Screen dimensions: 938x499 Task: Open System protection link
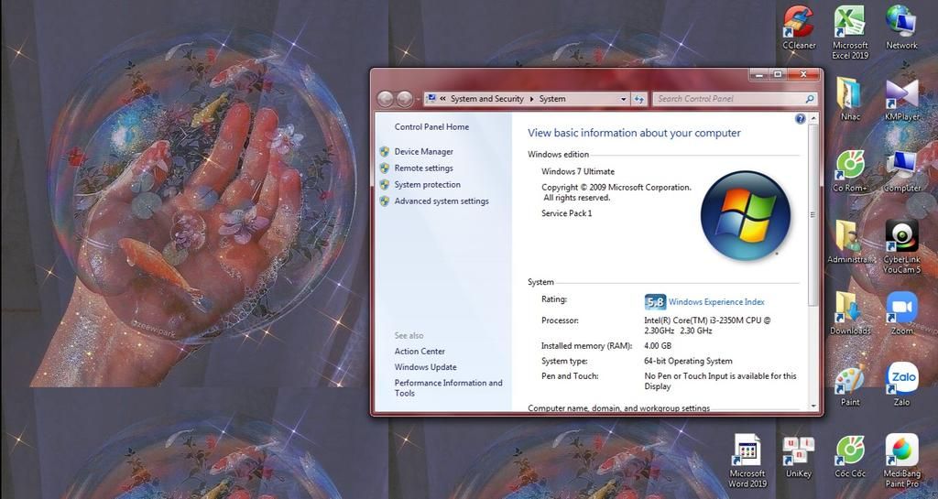pos(427,185)
